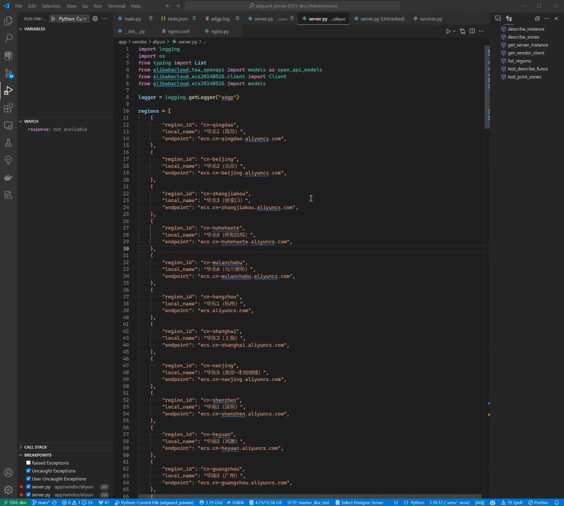Enable Raised Exceptions breakpoint checkbox
The image size is (564, 506).
point(28,463)
